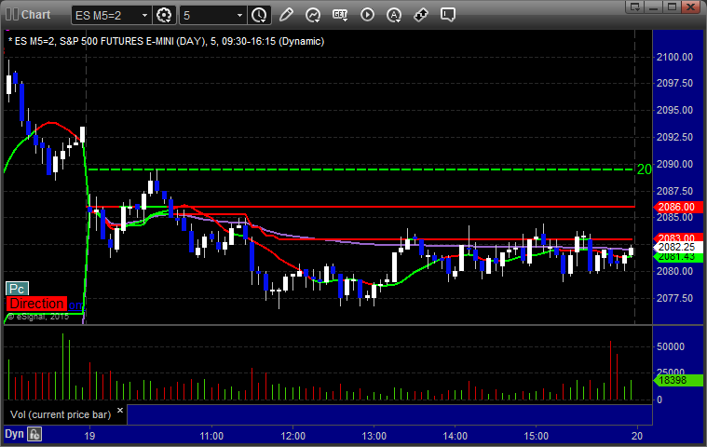The height and width of the screenshot is (447, 707).
Task: Click the red 2086.00 price marker
Action: click(x=678, y=207)
